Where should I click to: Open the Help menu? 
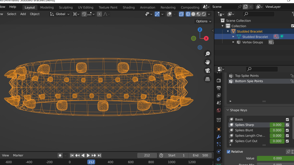[x=13, y=7]
